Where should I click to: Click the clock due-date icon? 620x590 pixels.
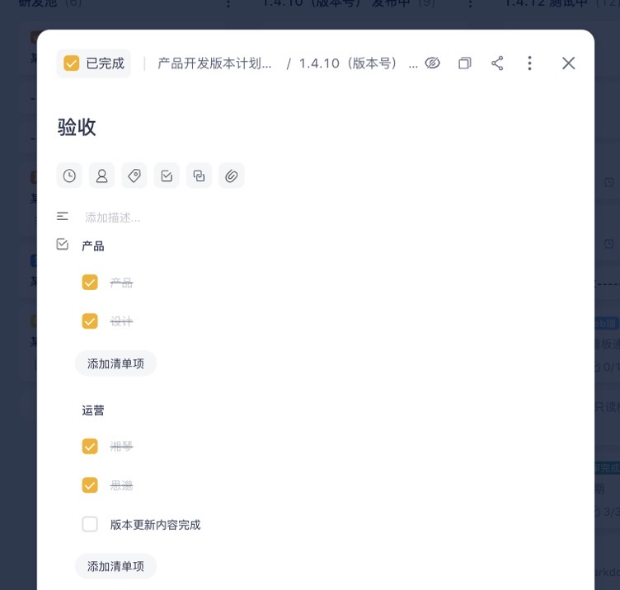coord(69,176)
